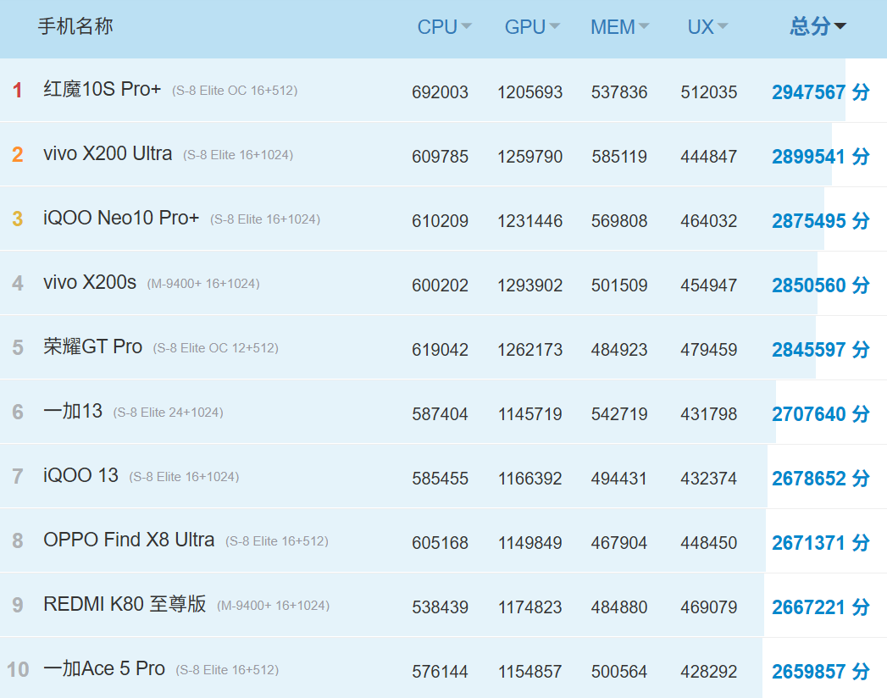Viewport: 887px width, 698px height.
Task: Select total score 2947567 分
Action: pos(821,92)
